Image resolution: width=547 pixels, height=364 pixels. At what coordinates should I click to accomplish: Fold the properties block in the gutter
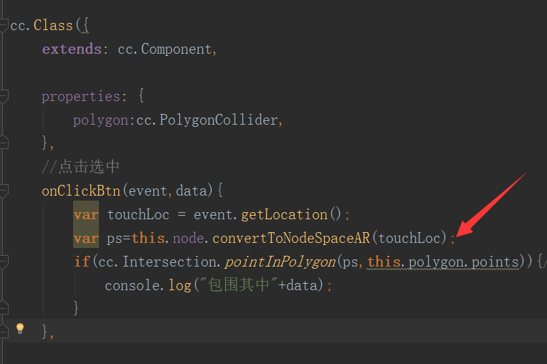tap(4, 96)
